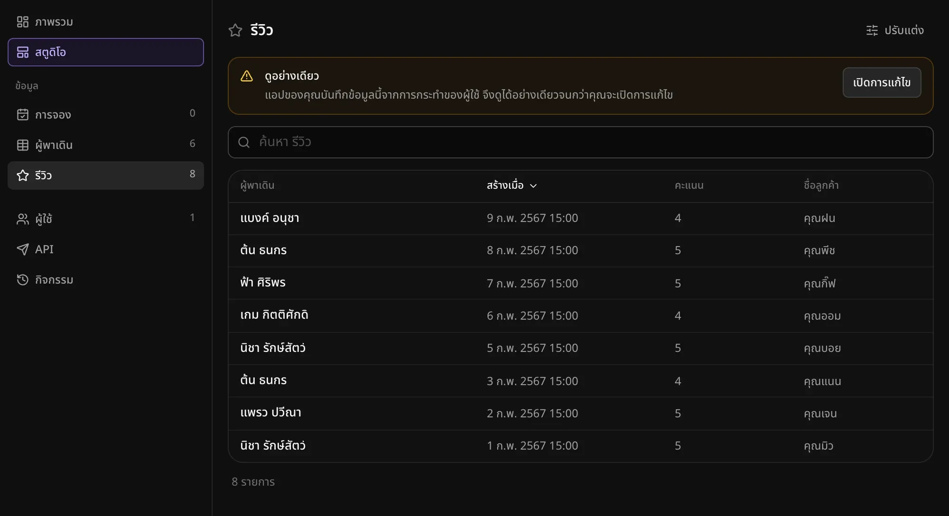Click date 8 ก.พ. 2567 15:00
Image resolution: width=949 pixels, height=516 pixels.
click(532, 250)
